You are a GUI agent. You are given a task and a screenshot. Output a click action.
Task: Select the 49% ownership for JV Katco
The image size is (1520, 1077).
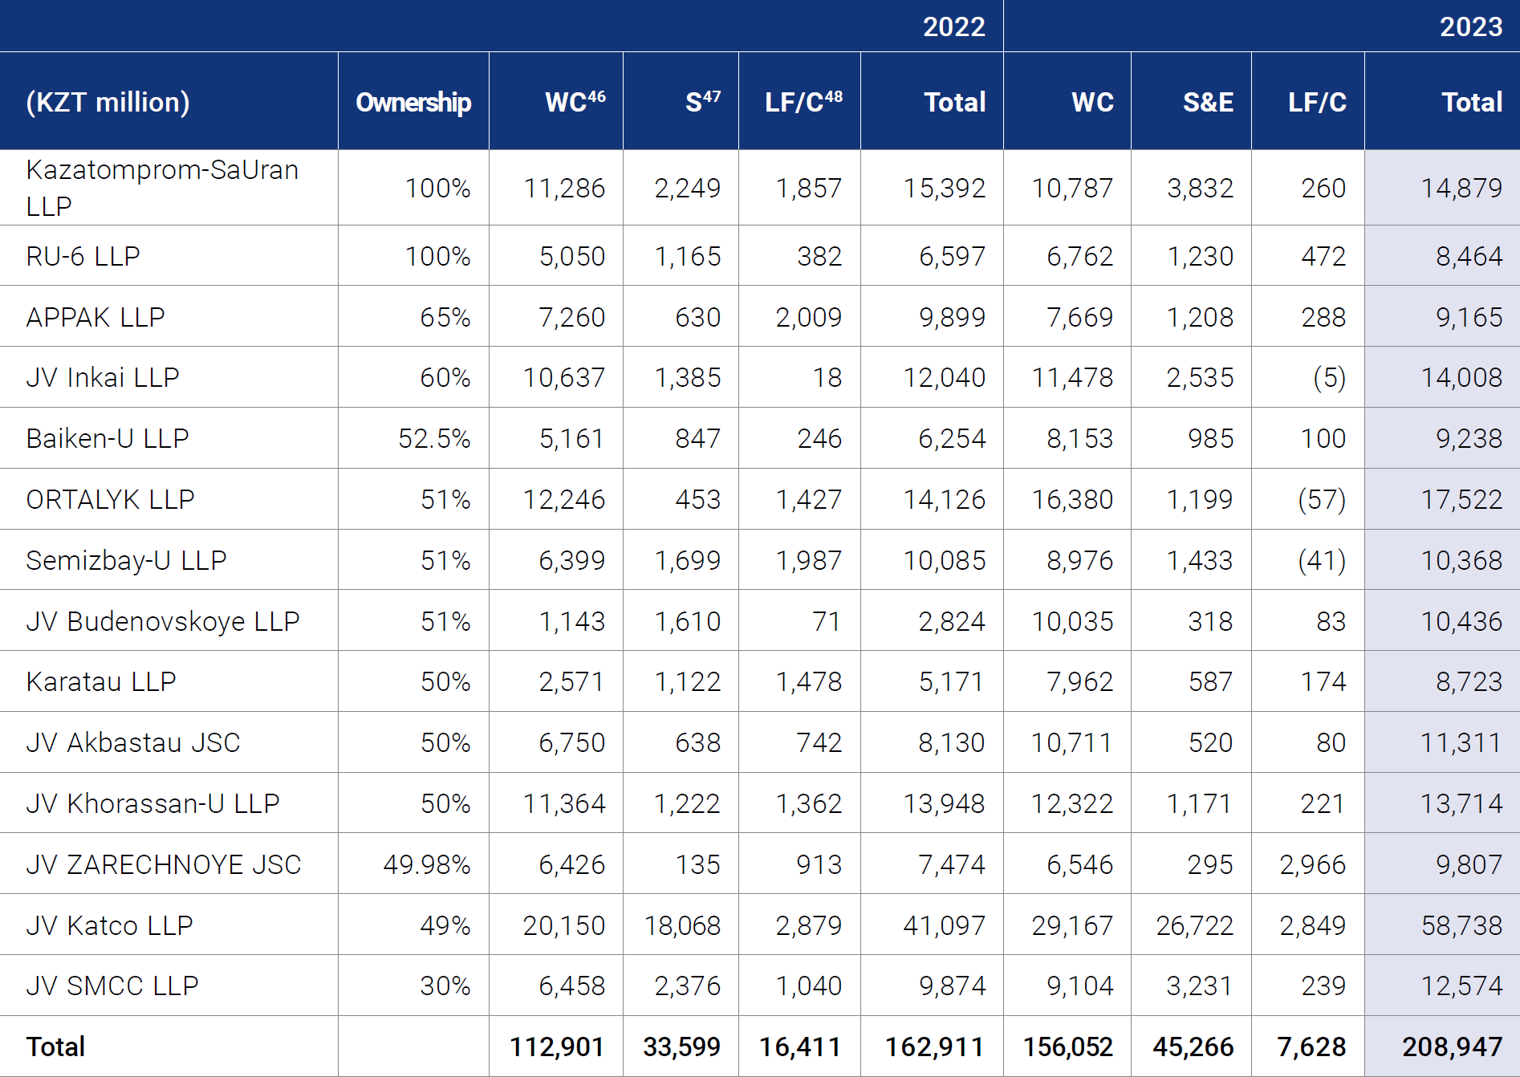(445, 925)
